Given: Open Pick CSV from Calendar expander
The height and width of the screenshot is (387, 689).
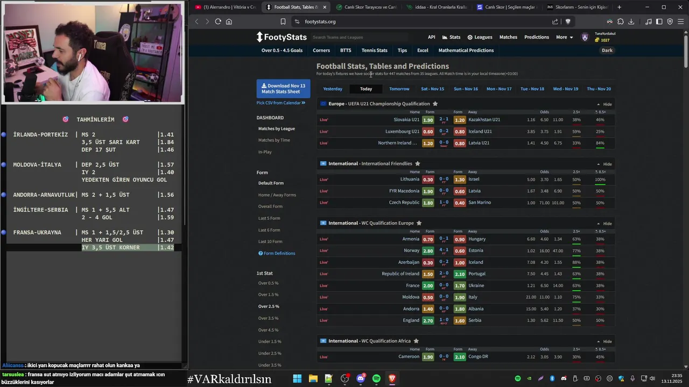Looking at the screenshot, I should point(281,103).
